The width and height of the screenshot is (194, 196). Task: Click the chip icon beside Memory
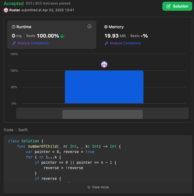[x=106, y=27]
